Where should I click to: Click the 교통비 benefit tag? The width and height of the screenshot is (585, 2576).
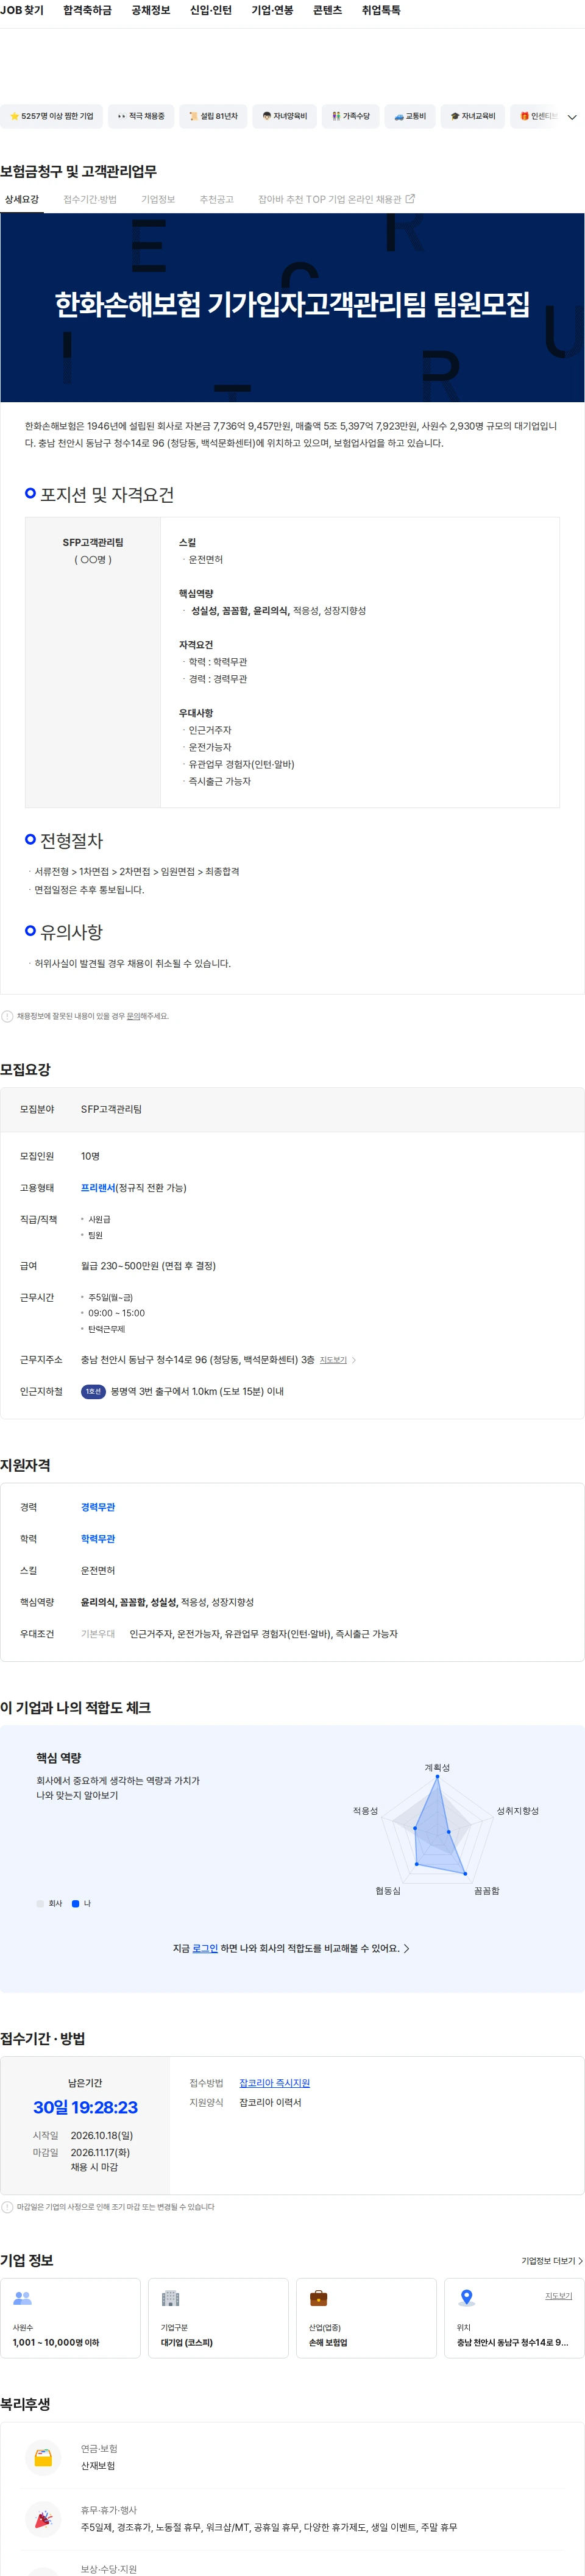410,116
